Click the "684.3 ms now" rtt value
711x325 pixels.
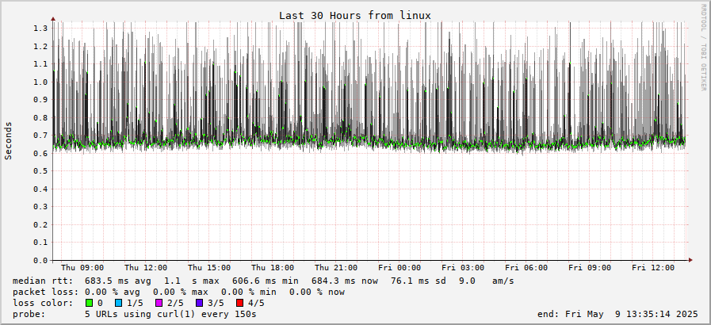[345, 281]
